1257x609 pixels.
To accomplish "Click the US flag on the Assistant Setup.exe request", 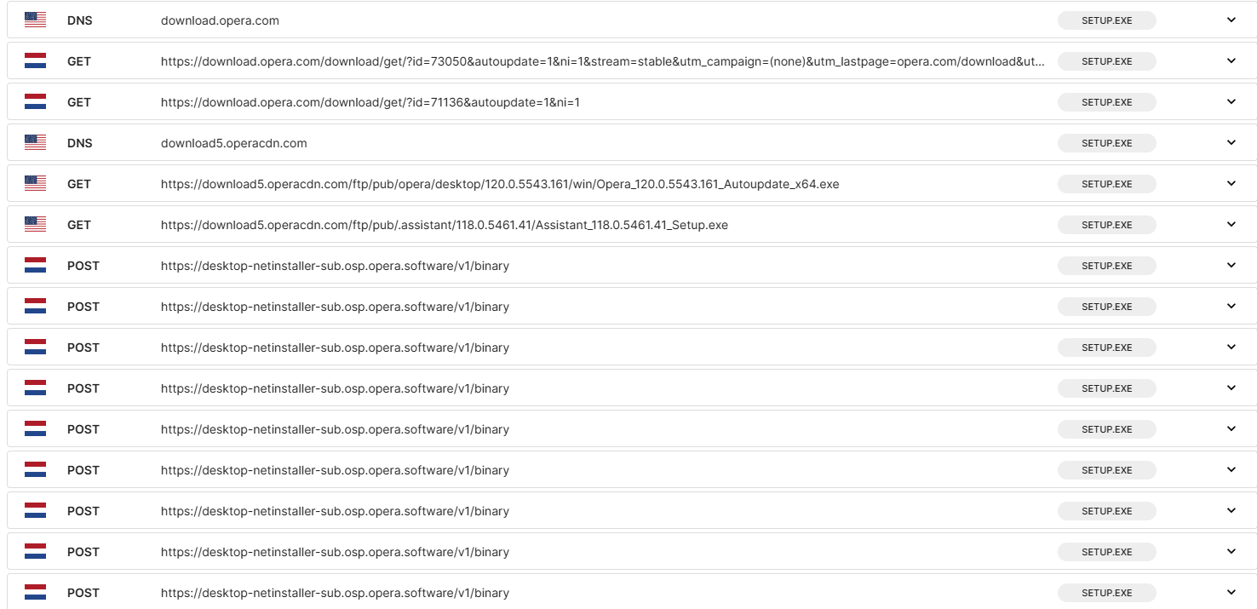I will click(35, 225).
